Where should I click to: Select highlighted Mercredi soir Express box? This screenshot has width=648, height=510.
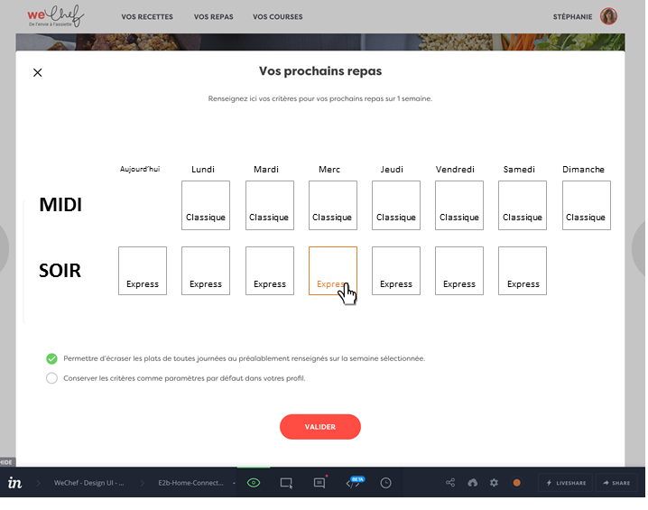(333, 271)
